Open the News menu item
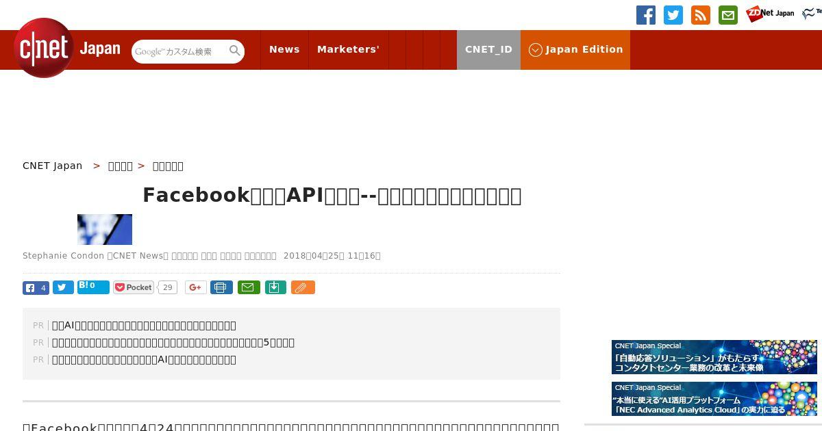 [284, 49]
